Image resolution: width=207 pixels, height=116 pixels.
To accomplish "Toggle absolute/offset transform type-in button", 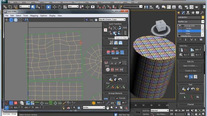I will (6, 108).
